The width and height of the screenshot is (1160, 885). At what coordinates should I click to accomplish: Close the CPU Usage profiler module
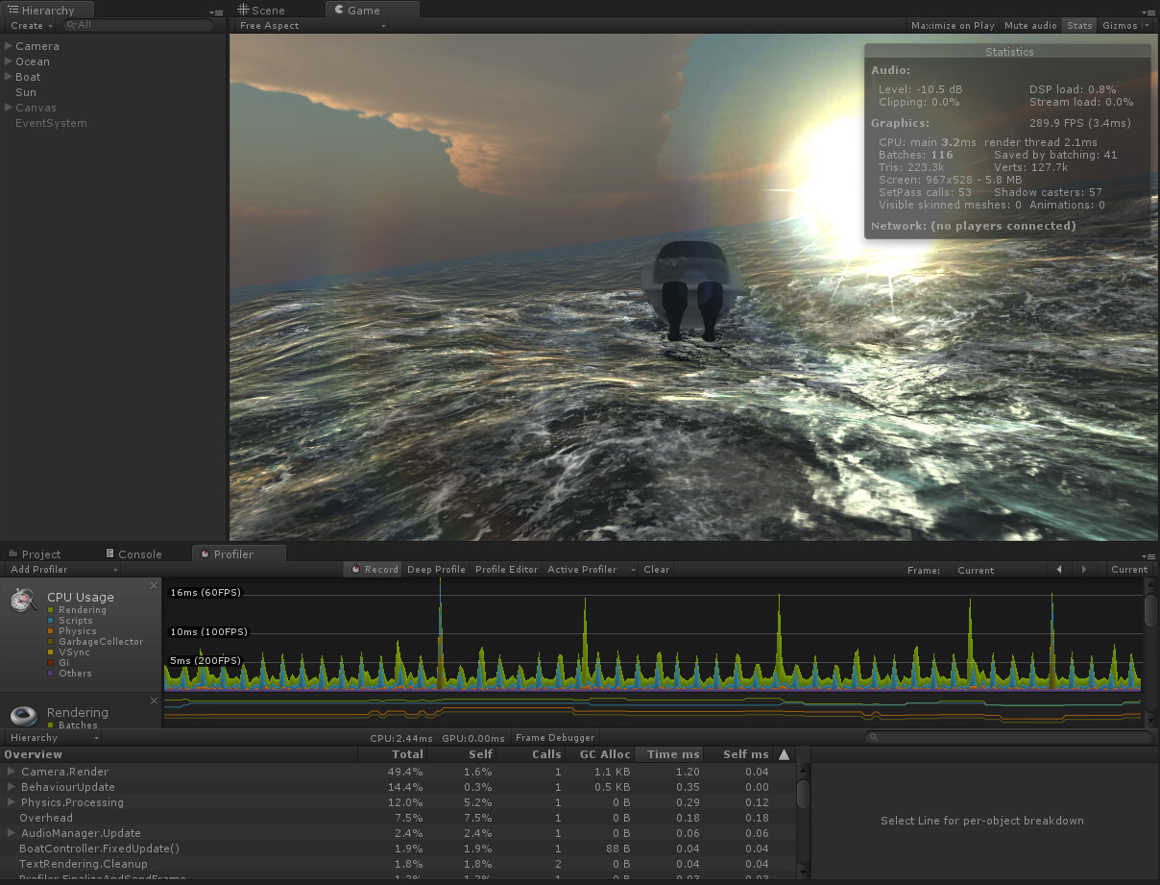point(154,585)
